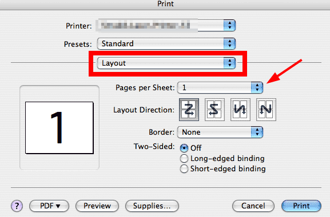The width and height of the screenshot is (330, 217).
Task: Open help with the question mark icon
Action: point(17,206)
